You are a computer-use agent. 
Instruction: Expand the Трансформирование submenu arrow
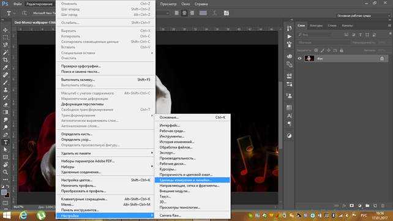tap(152, 115)
